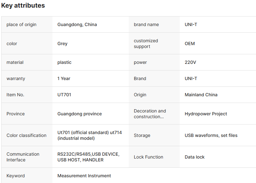The width and height of the screenshot is (256, 183).
Task: Click the 'Mainland China' origin value
Action: [201, 95]
